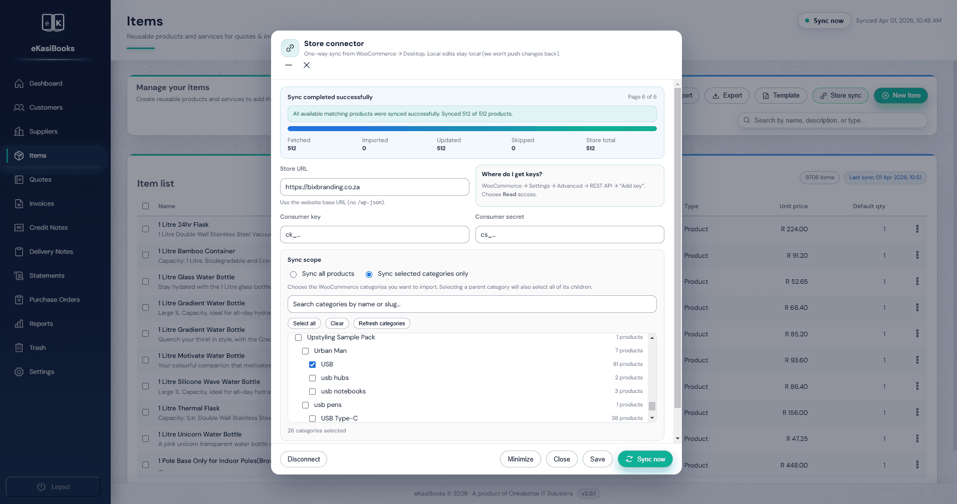Click the Store URL input field
Viewport: 957px width, 504px height.
pyautogui.click(x=374, y=187)
